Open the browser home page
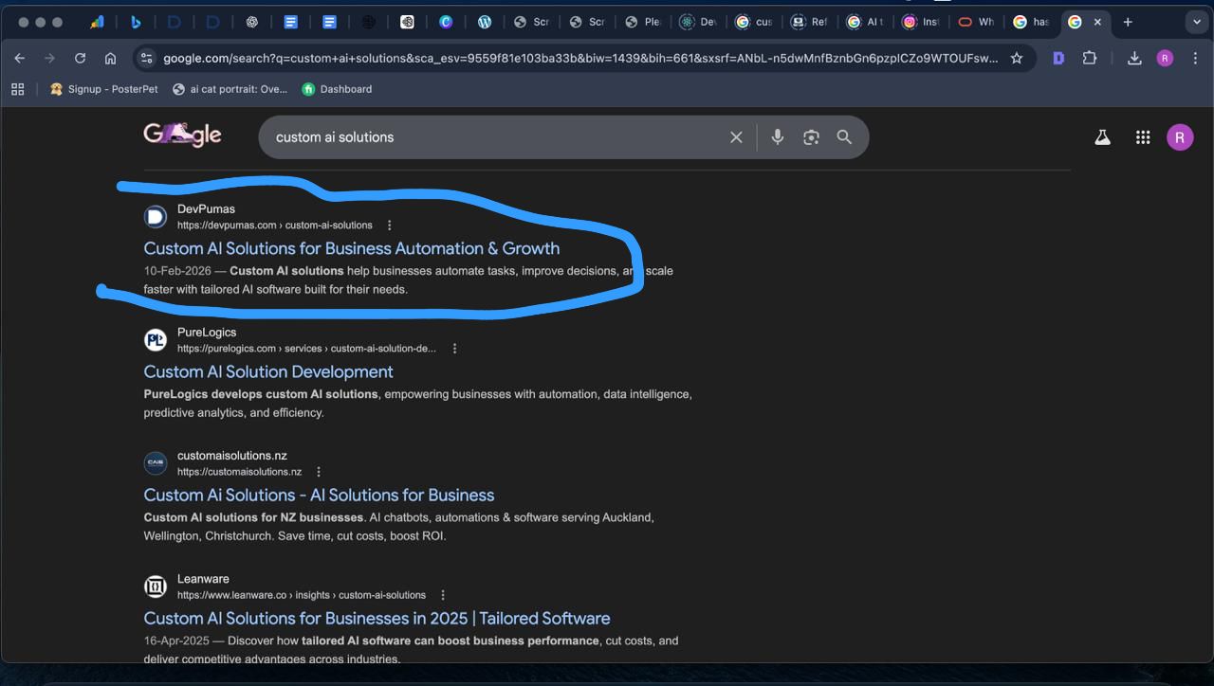The width and height of the screenshot is (1214, 686). [110, 58]
